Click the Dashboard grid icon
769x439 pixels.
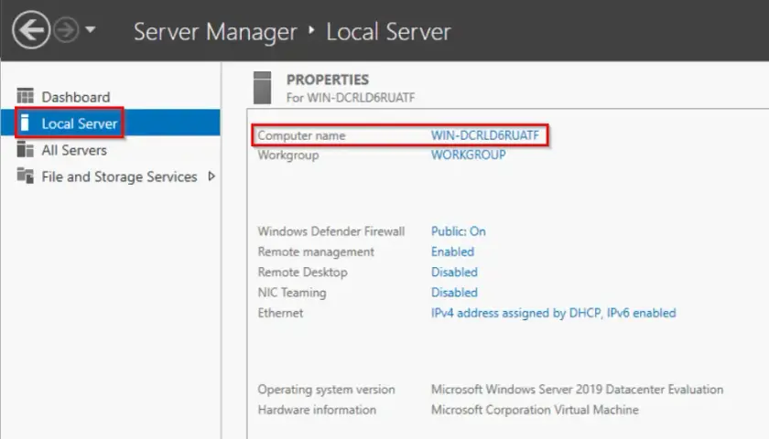(26, 96)
